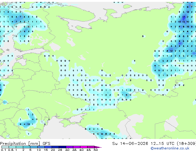Select the 40–45 mm magenta legend swatch
This screenshot has width=196, height=151.
coord(84,147)
